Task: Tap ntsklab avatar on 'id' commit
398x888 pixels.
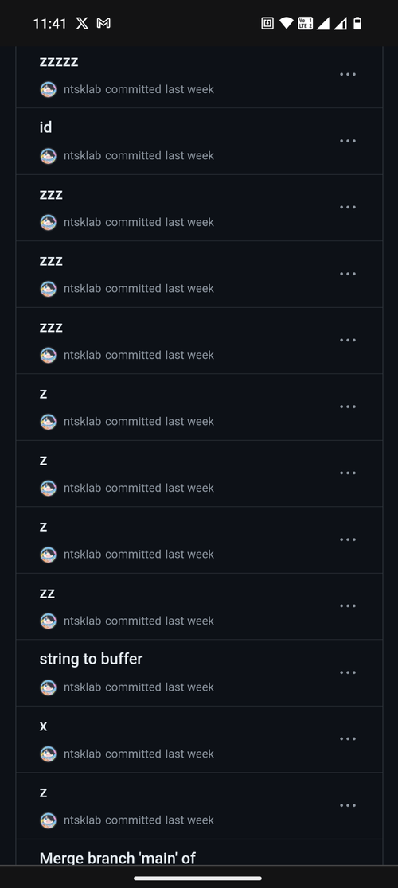Action: pyautogui.click(x=48, y=156)
